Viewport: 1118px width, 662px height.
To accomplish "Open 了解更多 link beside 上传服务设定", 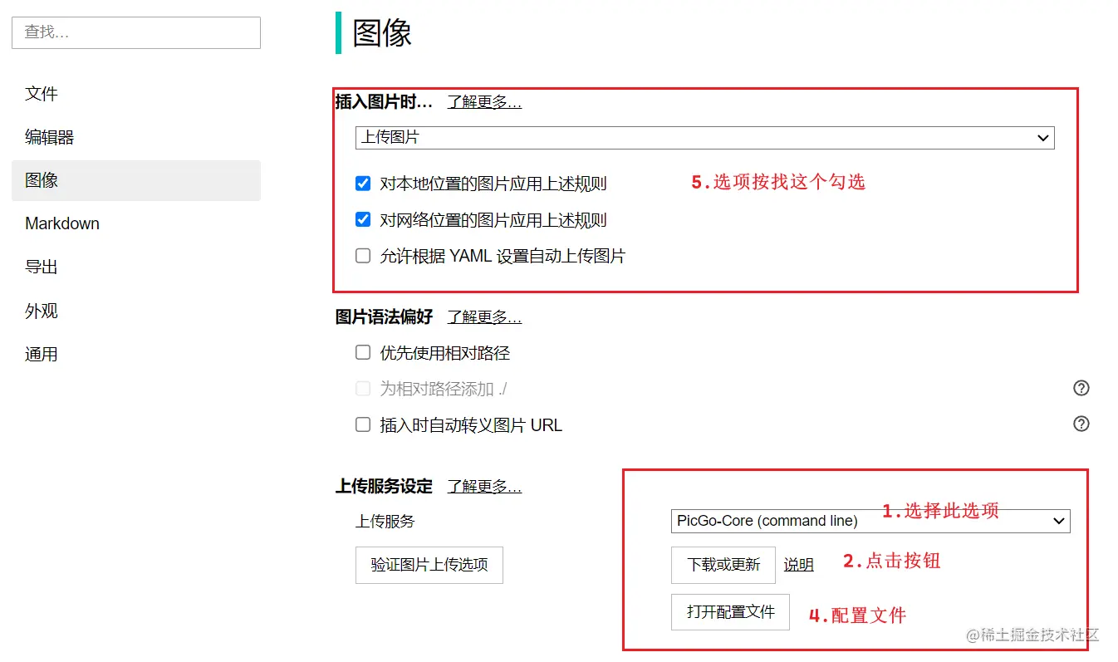I will (x=484, y=487).
